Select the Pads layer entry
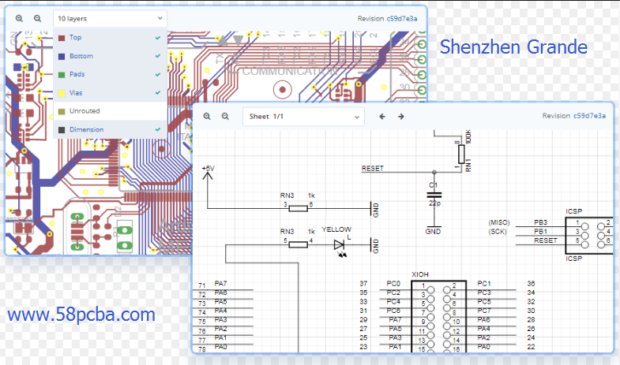620x365 pixels. pos(77,75)
